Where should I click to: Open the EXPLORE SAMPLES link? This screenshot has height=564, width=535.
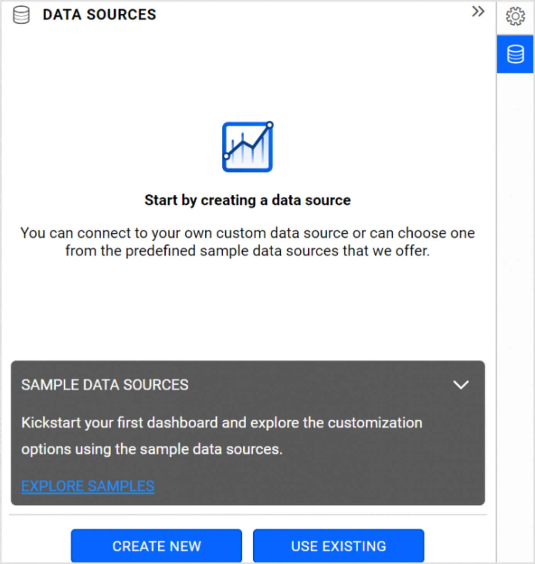[88, 486]
